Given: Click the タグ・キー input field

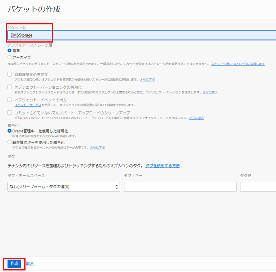Looking at the screenshot, I should pyautogui.click(x=180, y=187).
